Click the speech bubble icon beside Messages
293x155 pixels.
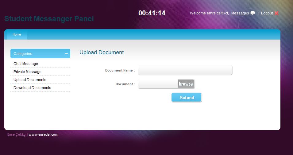pos(253,13)
